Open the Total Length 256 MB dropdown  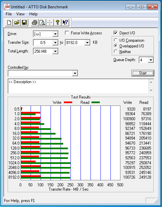[x=55, y=51]
